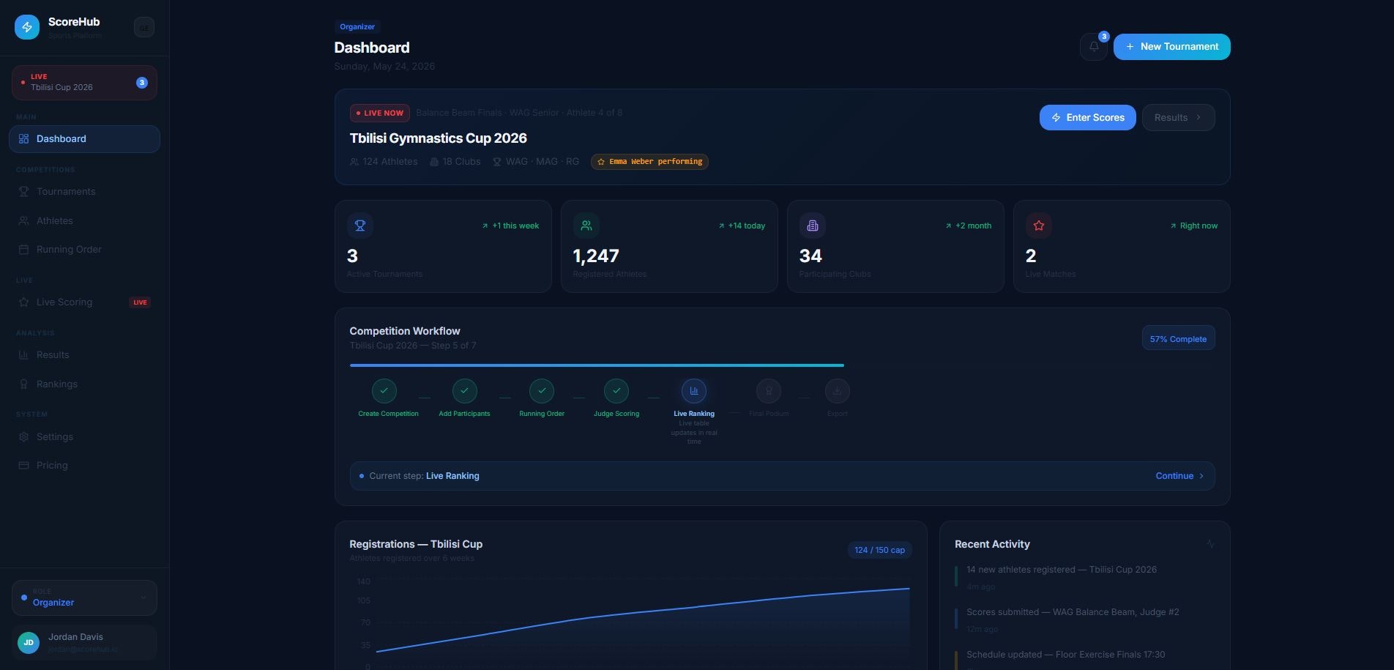Viewport: 1394px width, 670px height.
Task: Click the Live Matches star card icon
Action: 1039,226
